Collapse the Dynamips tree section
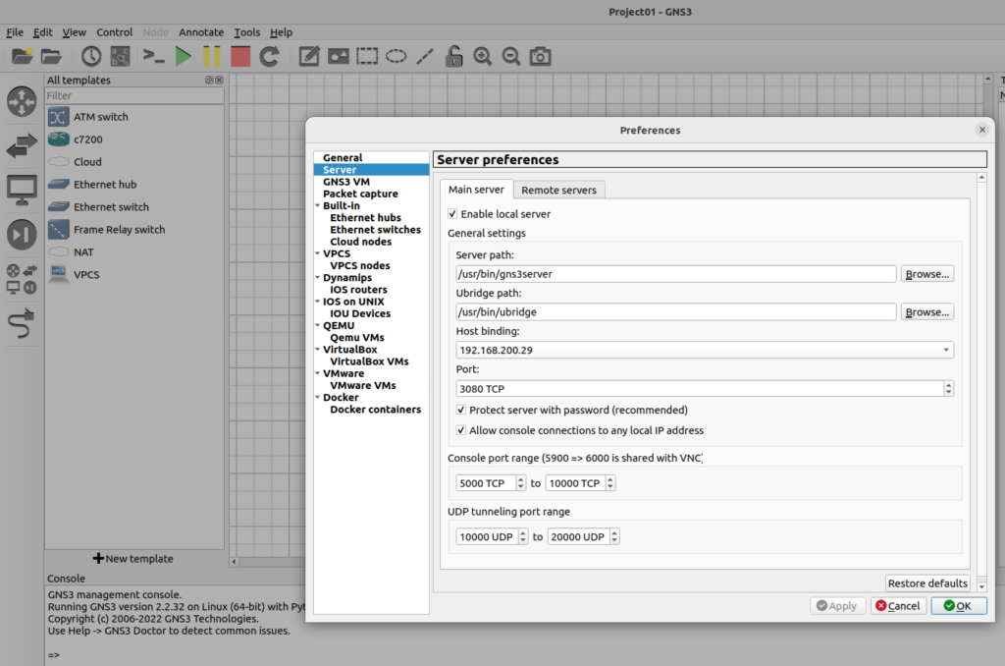Image resolution: width=1005 pixels, height=666 pixels. (x=317, y=278)
